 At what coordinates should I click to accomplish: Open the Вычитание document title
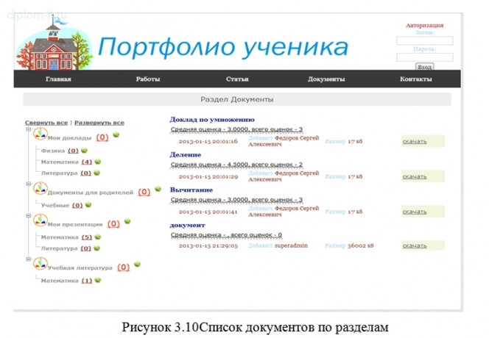191,190
